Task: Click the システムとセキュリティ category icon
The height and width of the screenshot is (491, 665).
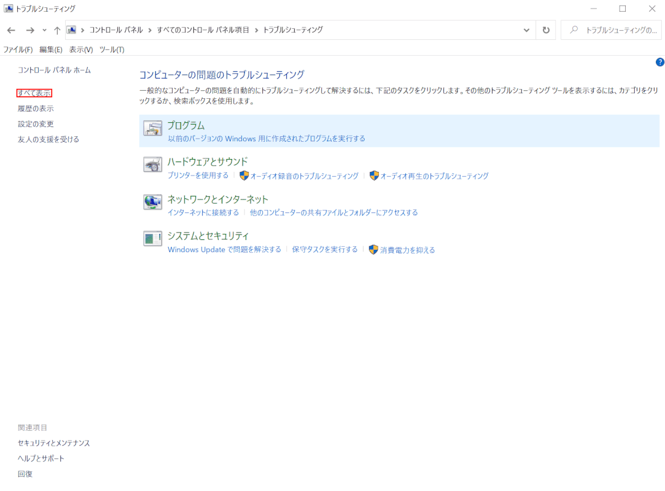Action: point(153,239)
